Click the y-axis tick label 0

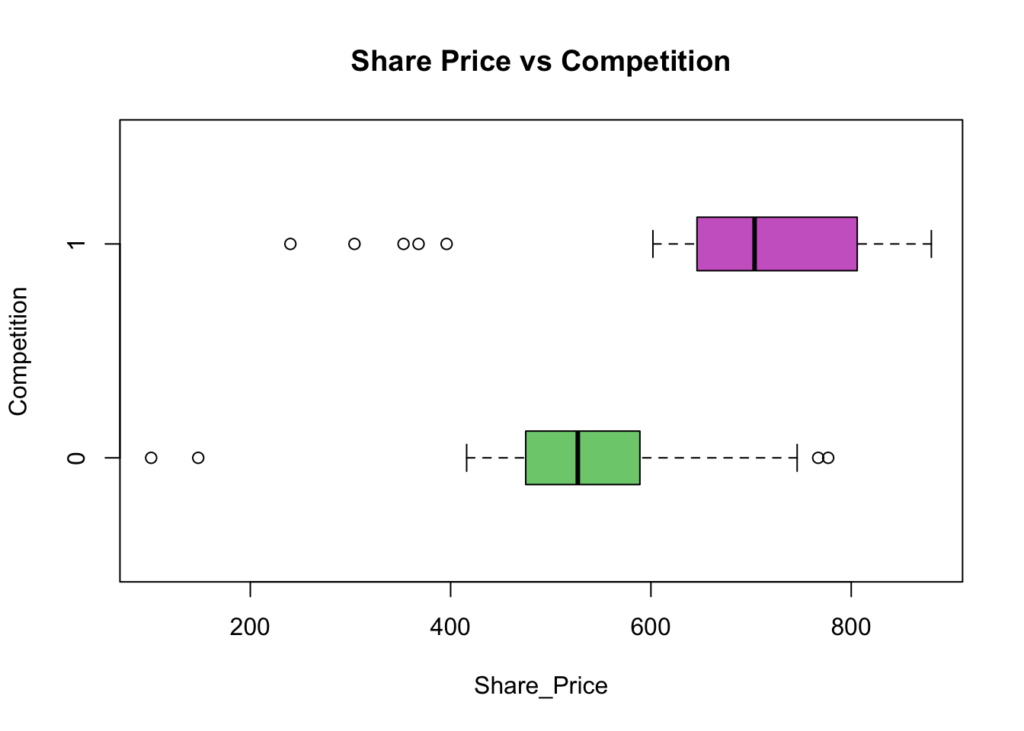pos(76,458)
